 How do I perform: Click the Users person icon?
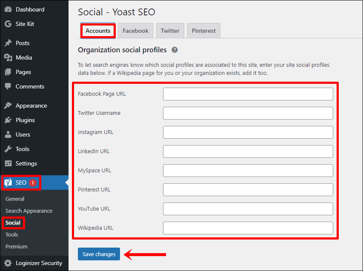8,134
